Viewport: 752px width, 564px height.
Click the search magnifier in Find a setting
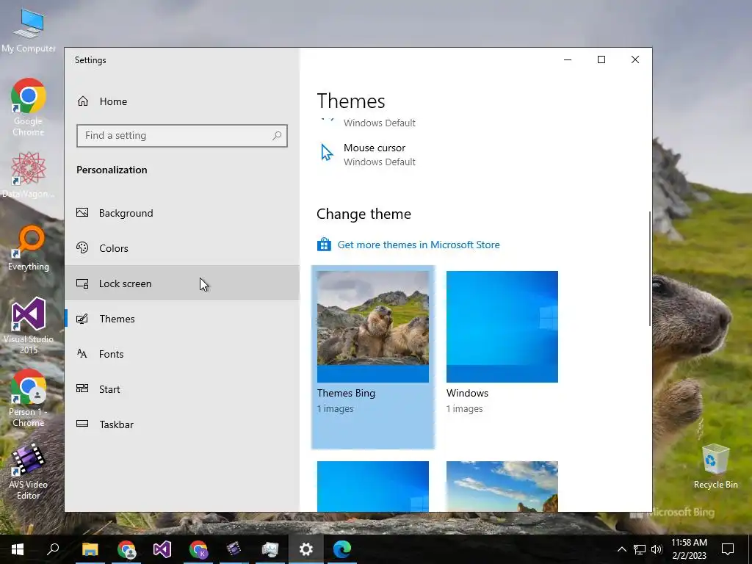[277, 136]
